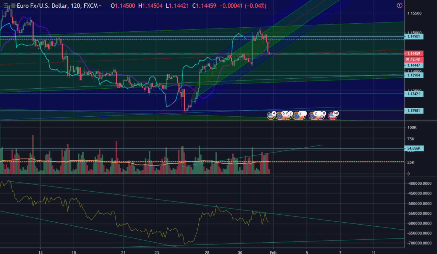437x254 pixels.
Task: Click the 1.14447 price label
Action: pos(414,66)
